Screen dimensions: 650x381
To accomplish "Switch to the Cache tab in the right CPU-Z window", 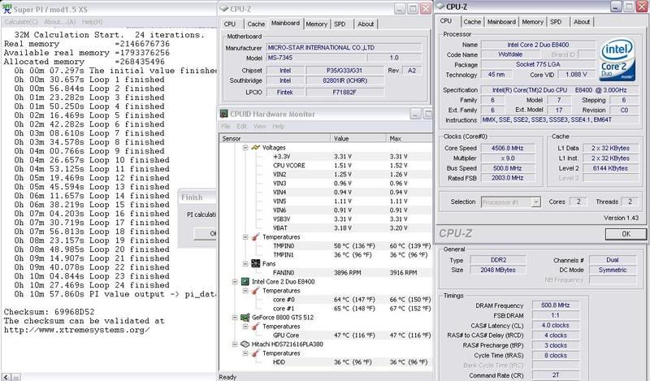I will 472,22.
